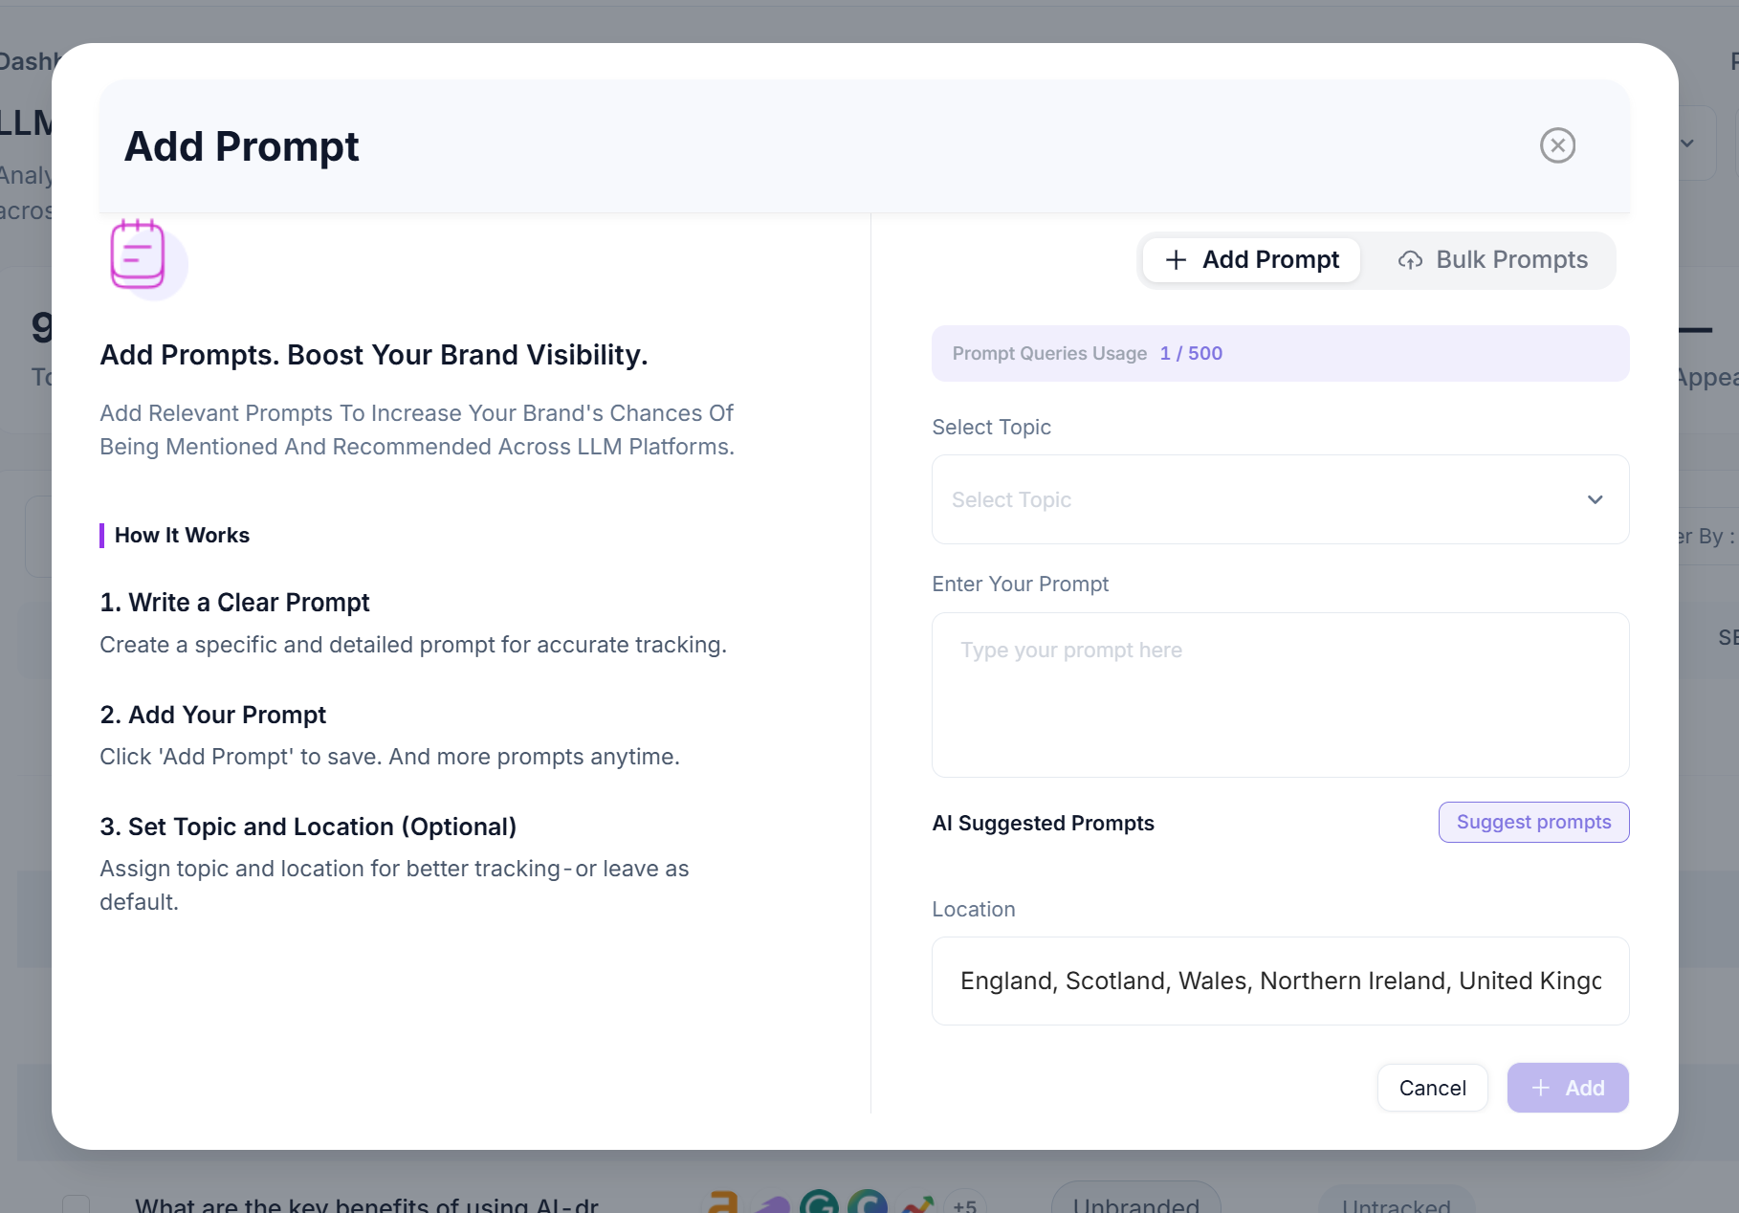Click the '+5' platforms badge in background page
This screenshot has width=1739, height=1213.
click(x=964, y=1203)
